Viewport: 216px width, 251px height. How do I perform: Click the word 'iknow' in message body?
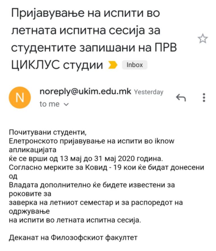pyautogui.click(x=164, y=141)
